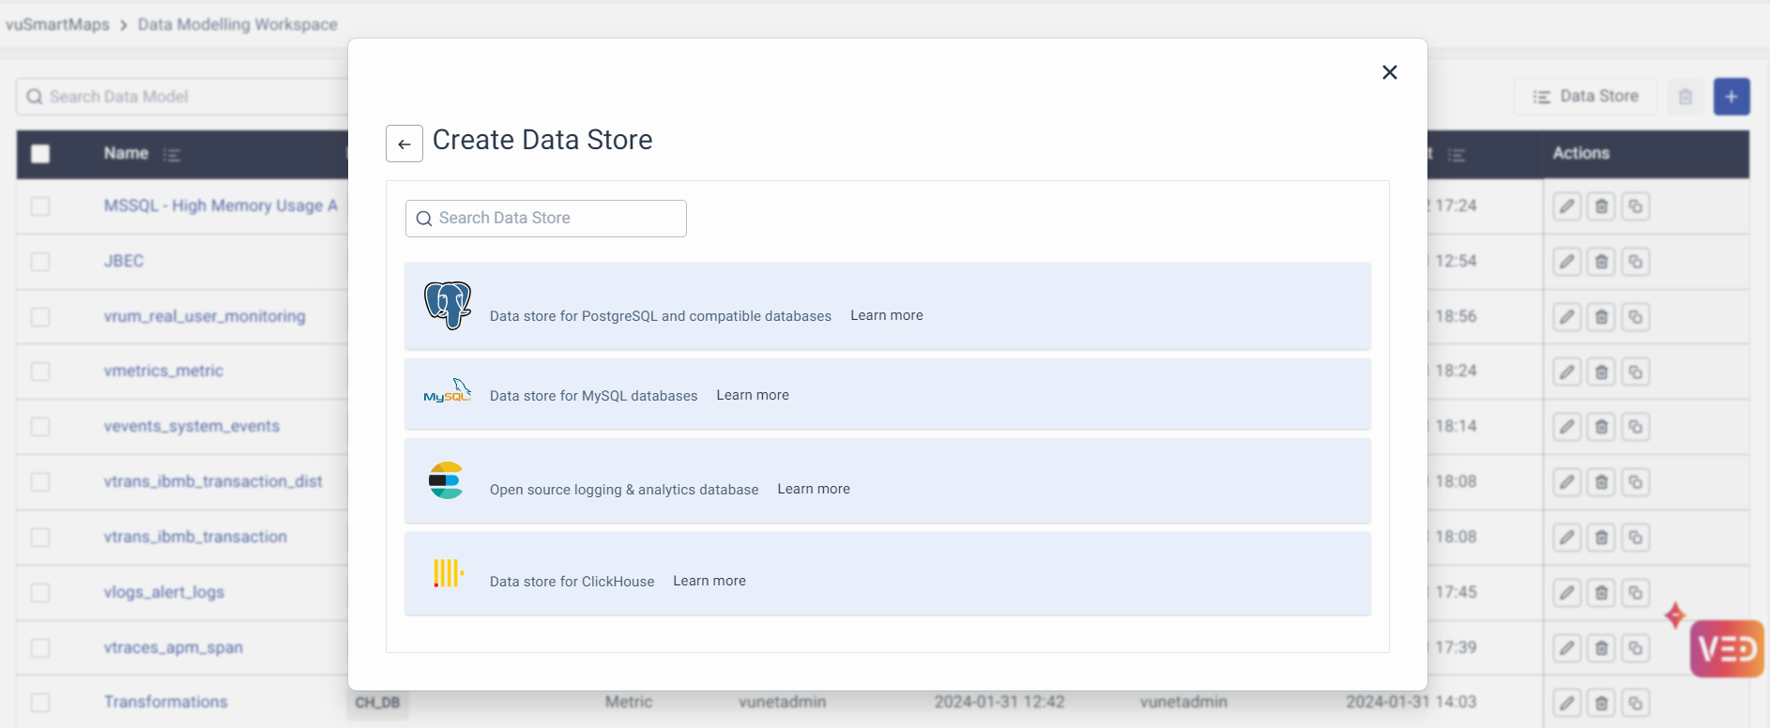Open the VED assistant widget
Viewport: 1770px width, 728px height.
pyautogui.click(x=1726, y=648)
